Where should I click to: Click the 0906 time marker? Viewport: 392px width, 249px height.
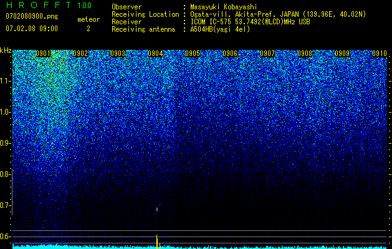coord(230,54)
